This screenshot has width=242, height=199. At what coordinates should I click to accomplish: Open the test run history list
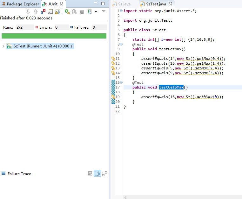tap(90, 12)
